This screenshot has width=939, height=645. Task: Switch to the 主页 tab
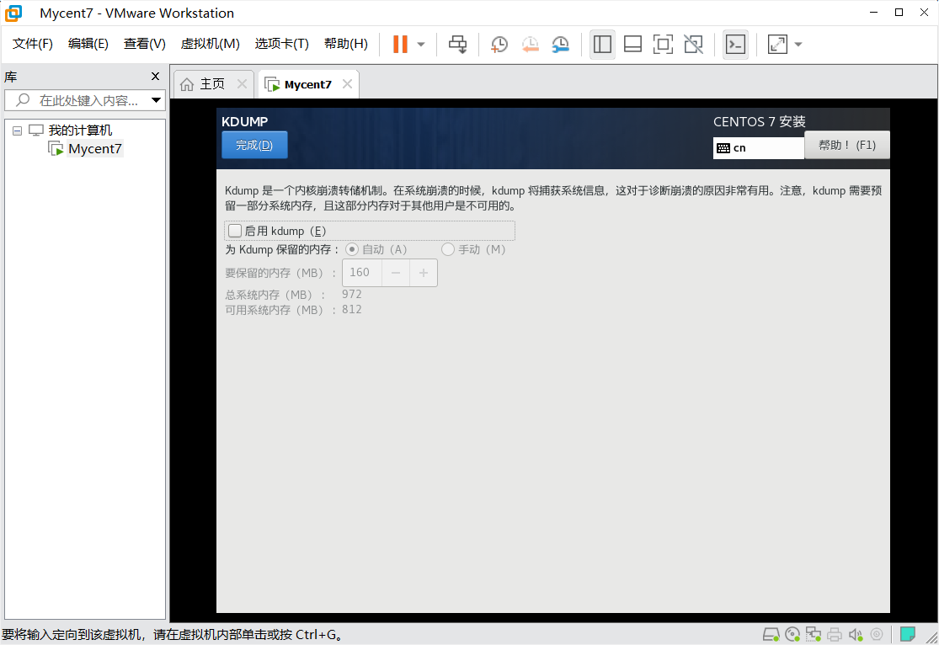(x=213, y=83)
